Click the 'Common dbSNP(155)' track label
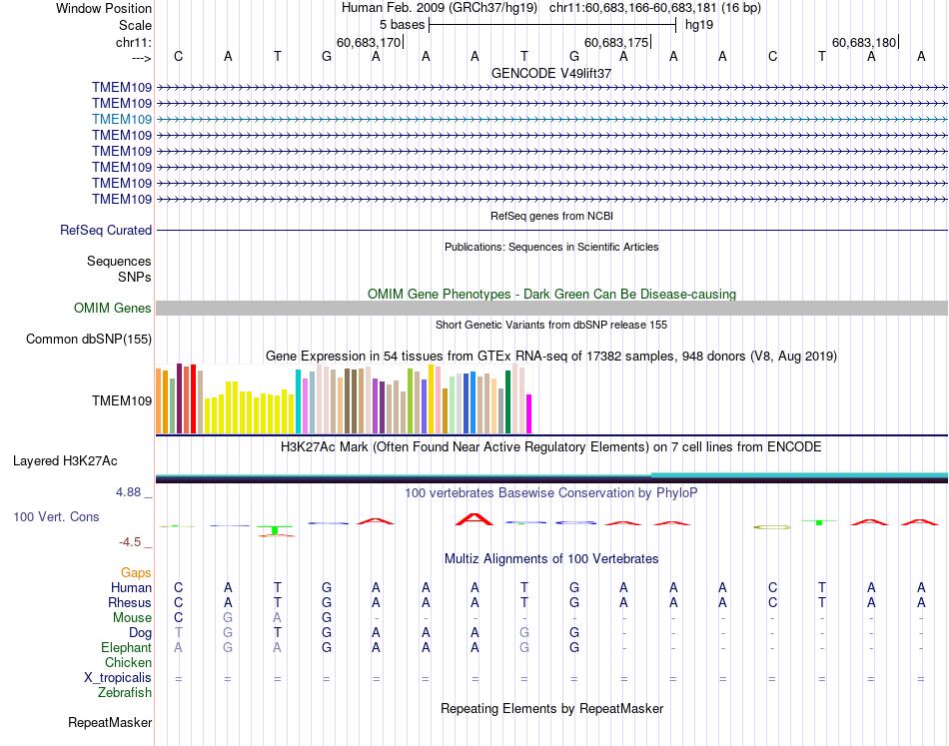Screen dimensions: 949x746 click(x=88, y=339)
